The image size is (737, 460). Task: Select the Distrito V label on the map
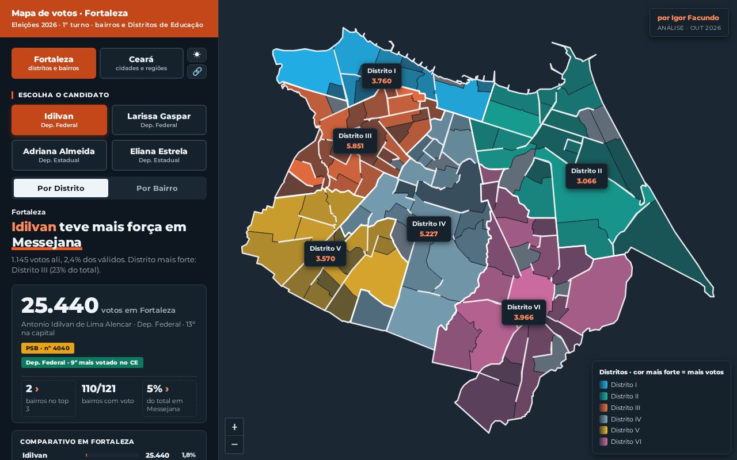(325, 254)
